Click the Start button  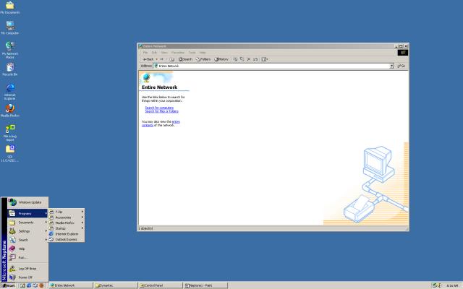[8, 285]
